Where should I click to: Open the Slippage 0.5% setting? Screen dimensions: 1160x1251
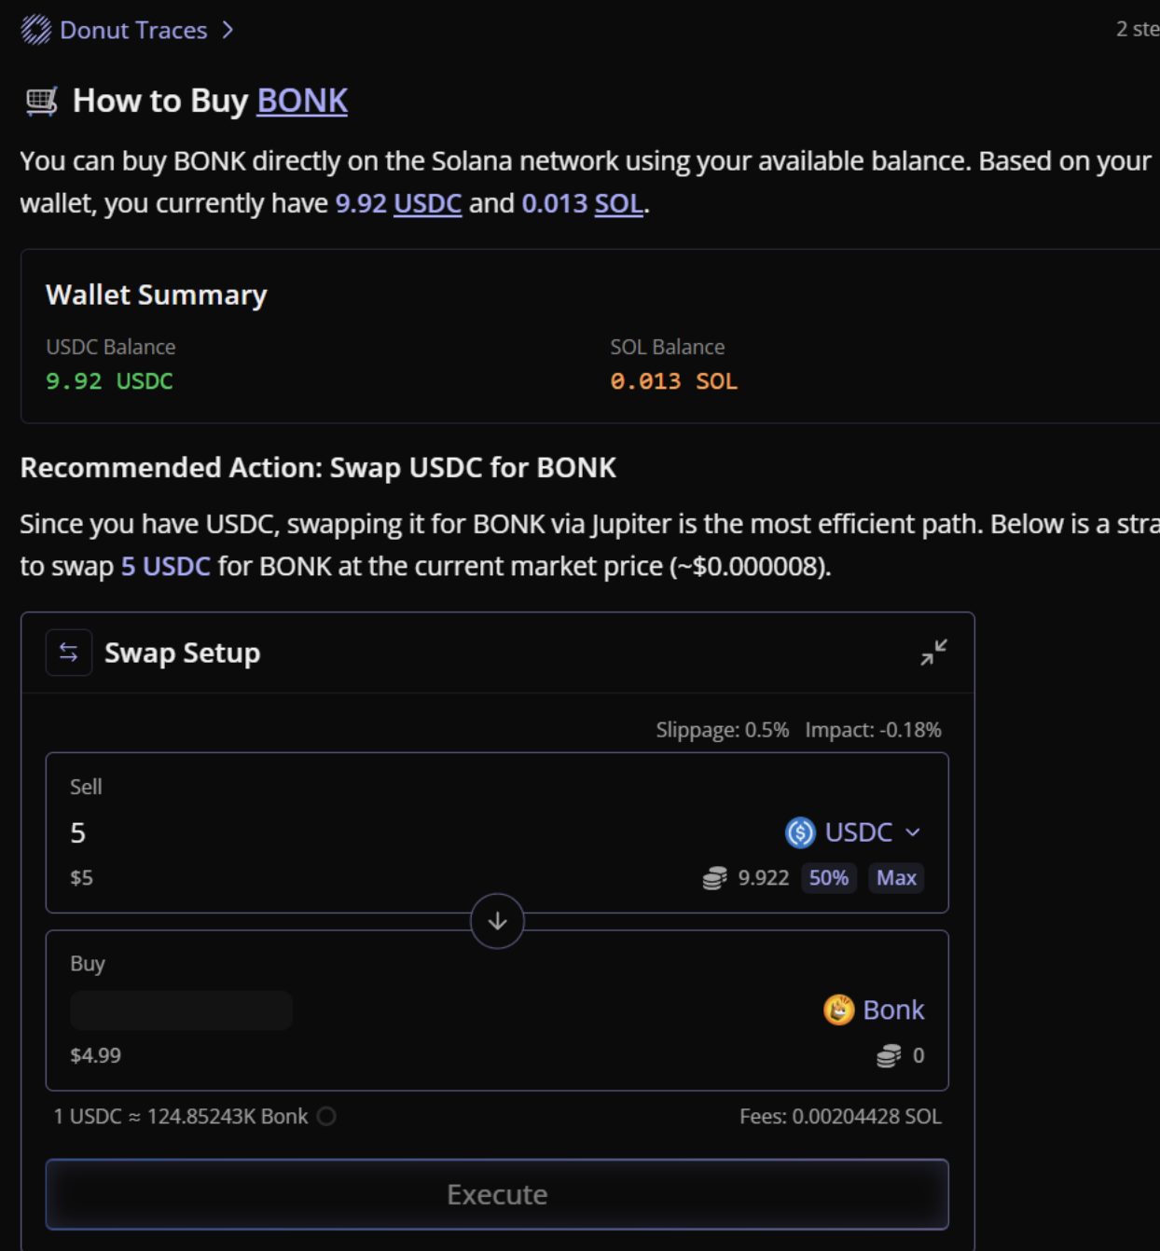722,730
